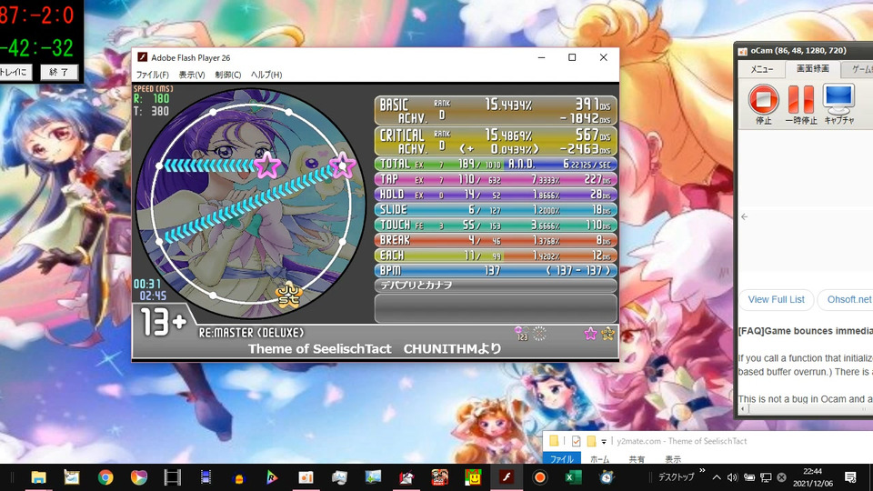The width and height of the screenshot is (873, 491).
Task: Click the back arrow in the oCam panel
Action: pos(745,216)
